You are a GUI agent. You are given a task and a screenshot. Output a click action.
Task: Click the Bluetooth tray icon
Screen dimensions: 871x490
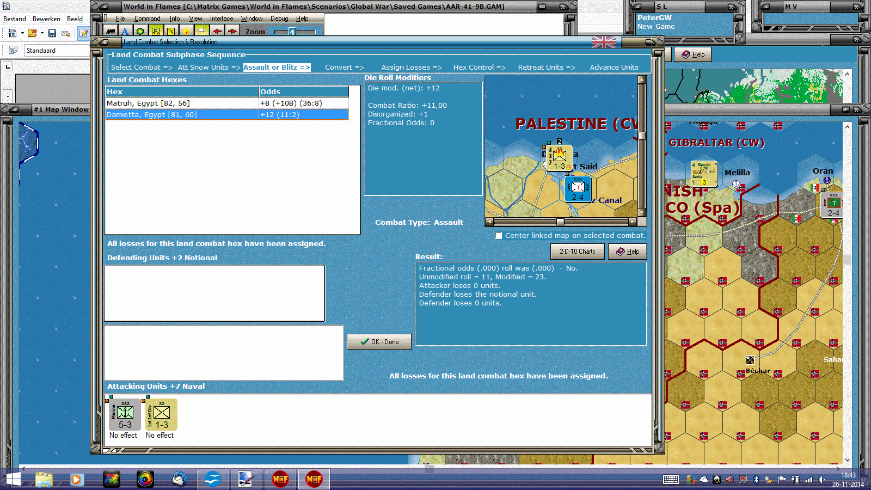(x=756, y=480)
